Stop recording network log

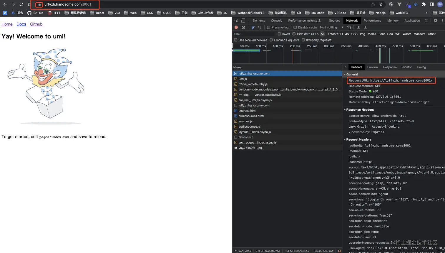tap(236, 27)
